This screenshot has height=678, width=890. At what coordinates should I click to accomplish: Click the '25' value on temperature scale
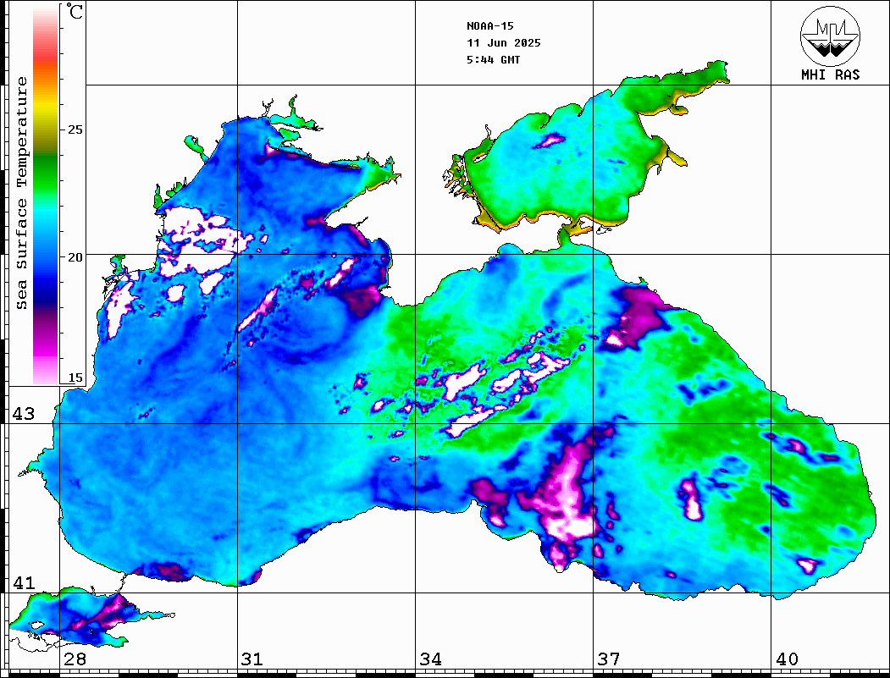point(75,130)
